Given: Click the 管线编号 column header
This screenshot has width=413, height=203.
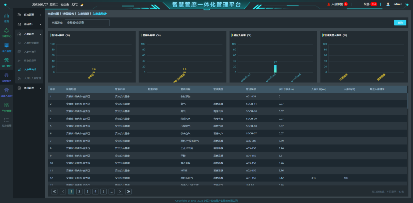Looking at the screenshot, I should pyautogui.click(x=251, y=89).
